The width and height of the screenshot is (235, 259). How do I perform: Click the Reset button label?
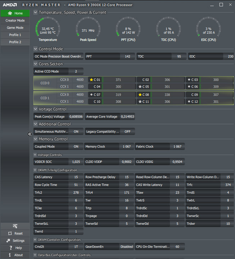(18, 233)
